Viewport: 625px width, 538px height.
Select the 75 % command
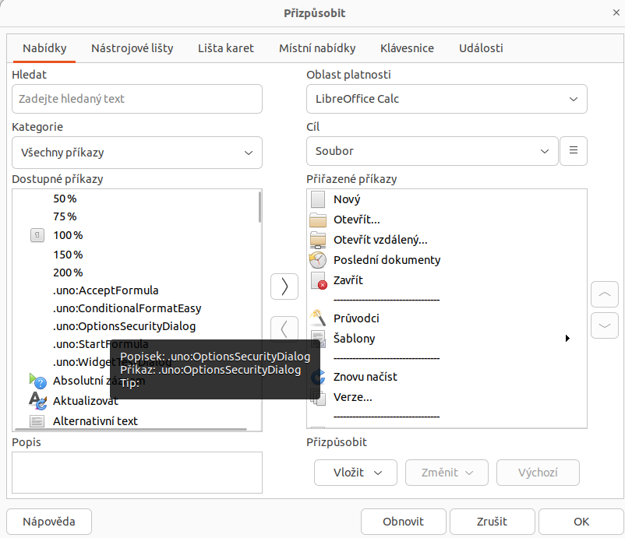click(x=65, y=216)
